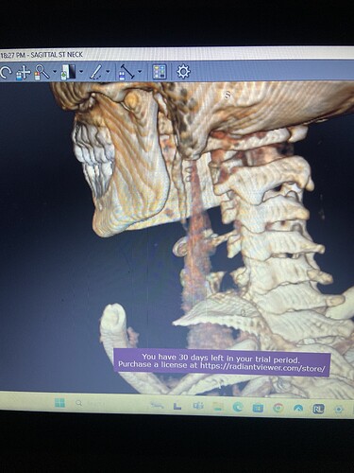The height and width of the screenshot is (473, 354).
Task: Toggle the multi-panel layout button
Action: point(160,72)
